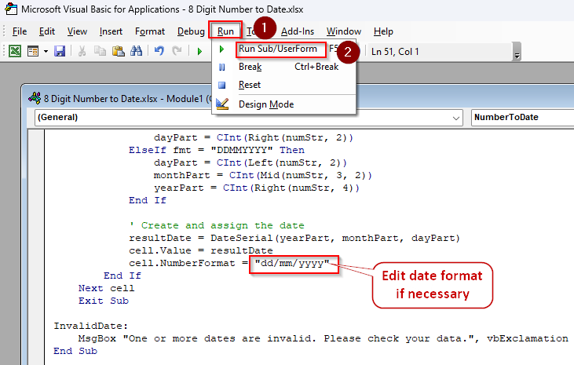Click the monthPart = CInt(Mid(...)) line
The image size is (574, 365).
coord(262,175)
